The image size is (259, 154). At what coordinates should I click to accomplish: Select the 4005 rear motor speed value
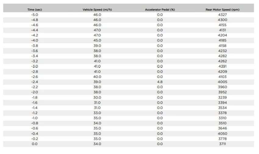[222, 82]
